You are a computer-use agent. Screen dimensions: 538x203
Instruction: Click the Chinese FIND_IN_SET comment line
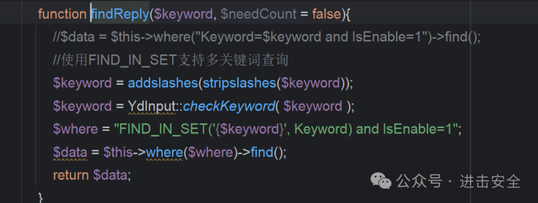coord(170,60)
